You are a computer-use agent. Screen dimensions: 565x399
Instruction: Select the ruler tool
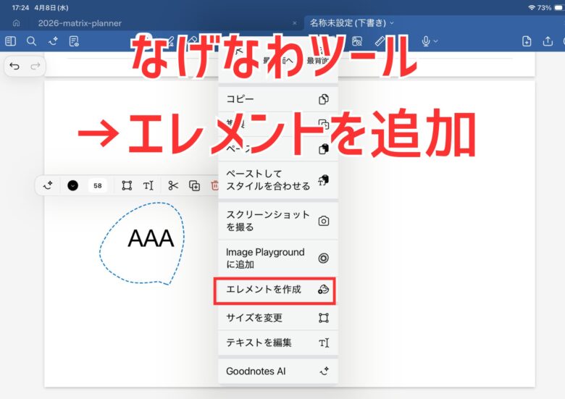380,41
